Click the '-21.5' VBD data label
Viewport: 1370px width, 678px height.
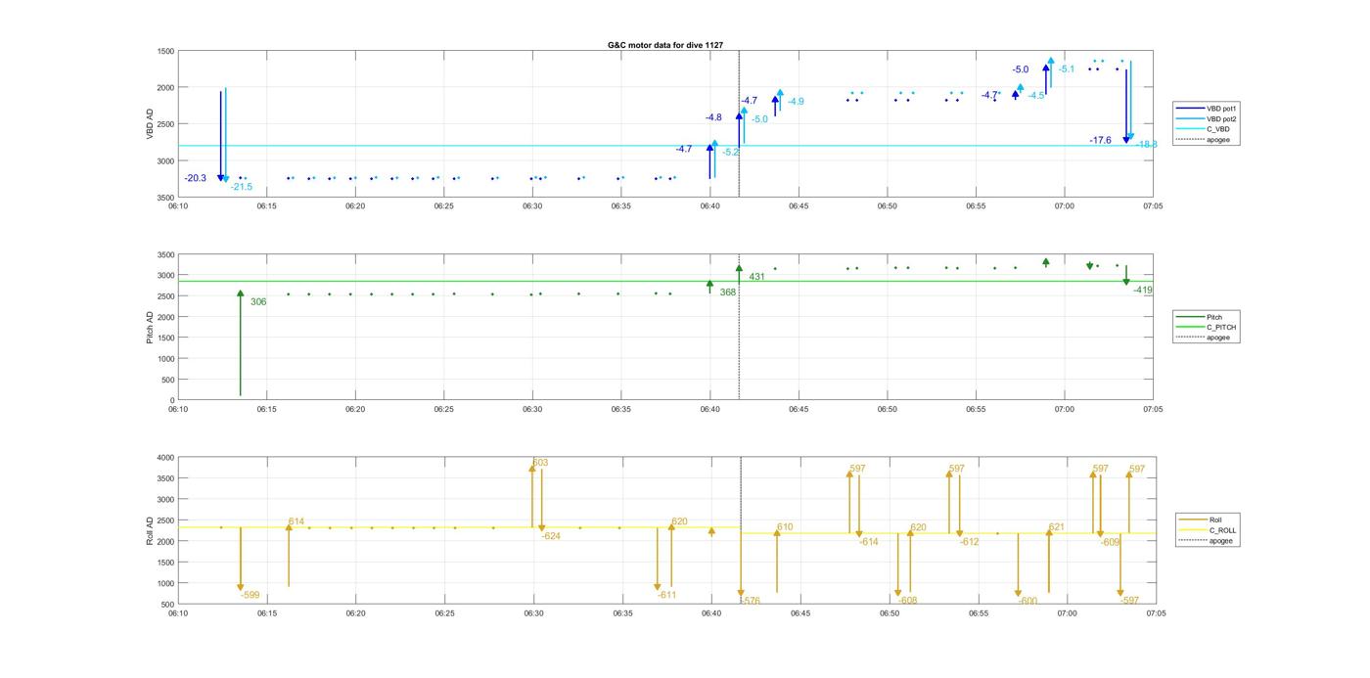(x=242, y=187)
